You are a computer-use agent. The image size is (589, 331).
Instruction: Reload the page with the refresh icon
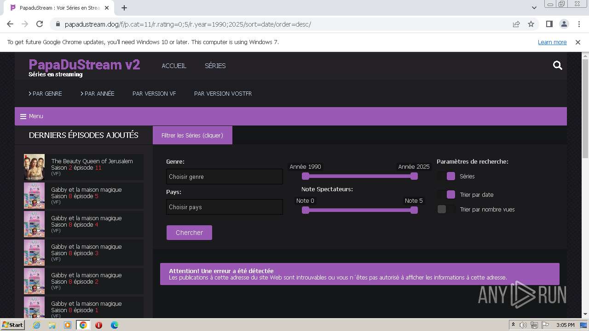40,24
